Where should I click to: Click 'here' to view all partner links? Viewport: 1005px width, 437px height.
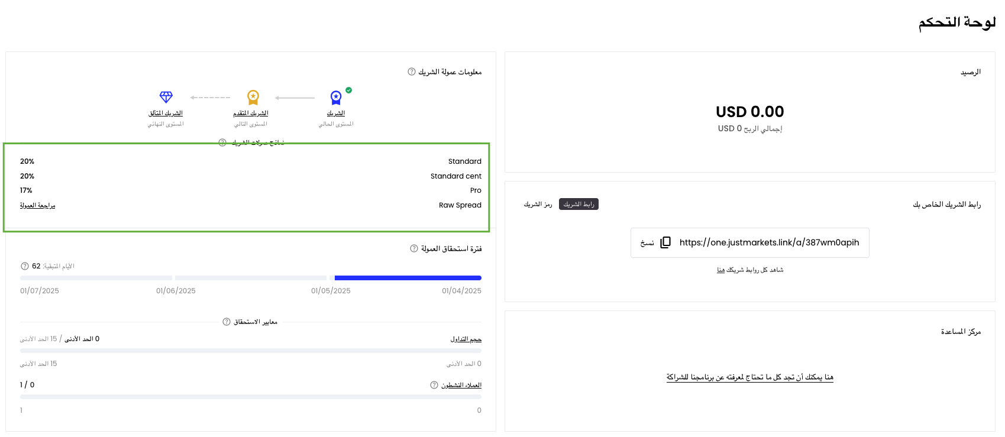point(720,270)
